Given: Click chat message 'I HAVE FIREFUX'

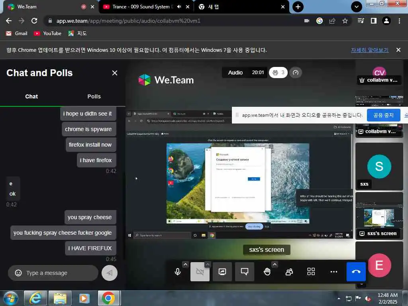Looking at the screenshot, I should coord(90,249).
